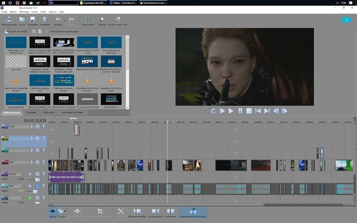Mute the Musique track

pyautogui.click(x=38, y=174)
